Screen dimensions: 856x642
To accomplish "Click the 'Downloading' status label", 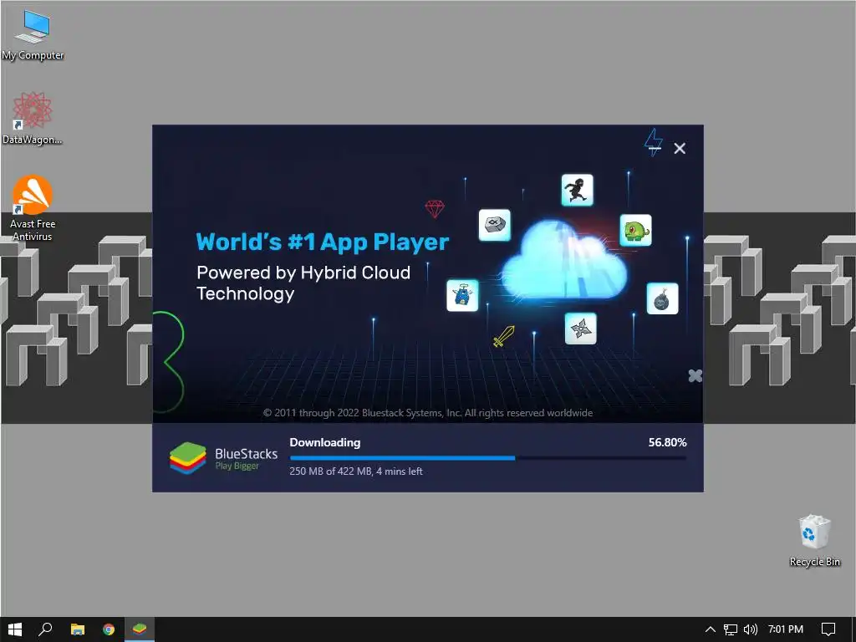I will coord(325,442).
